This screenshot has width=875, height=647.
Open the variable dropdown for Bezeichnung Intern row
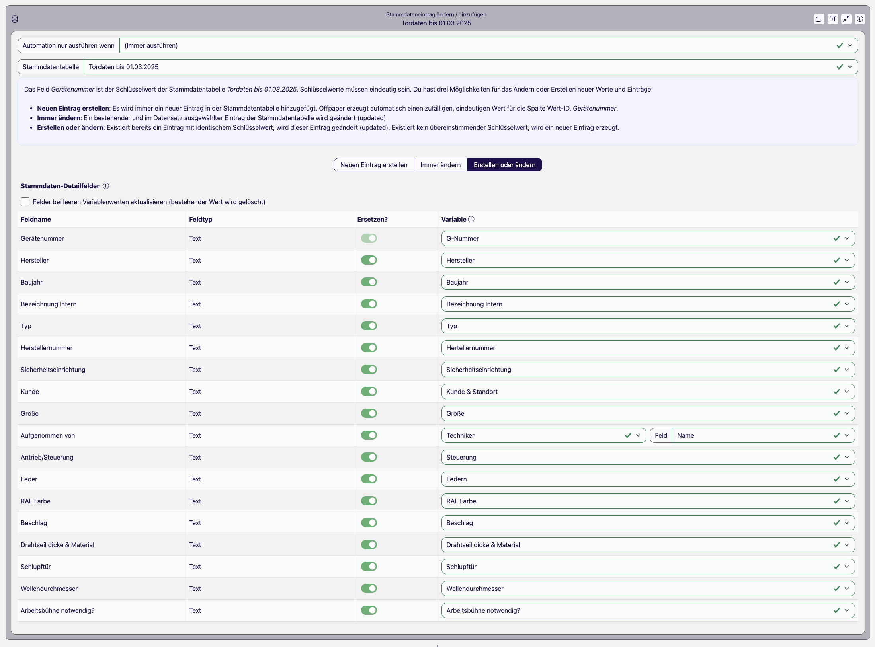pos(648,304)
